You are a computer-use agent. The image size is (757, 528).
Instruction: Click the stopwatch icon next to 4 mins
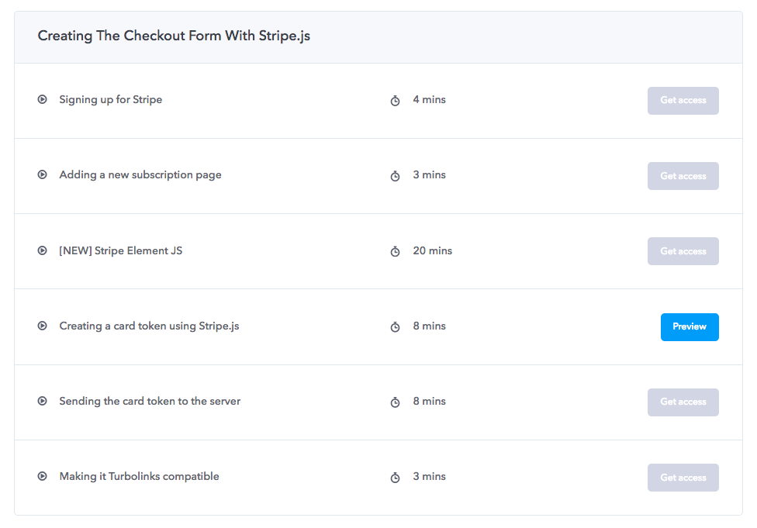[x=395, y=100]
